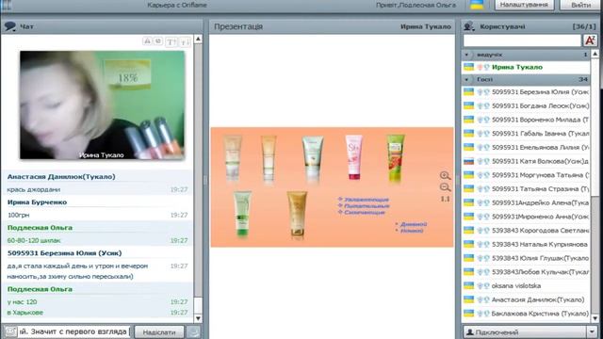Screen dimensions: 603x339
Task: Toggle microphone icon for Ирина Тукало
Action: (x=480, y=67)
